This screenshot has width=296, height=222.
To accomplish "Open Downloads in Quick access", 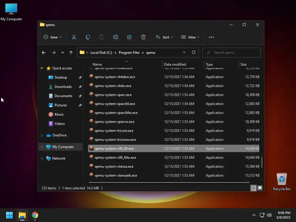I will [x=63, y=87].
